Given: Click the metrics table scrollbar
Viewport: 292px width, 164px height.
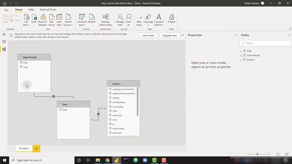Looking at the screenshot, I should coord(138,101).
